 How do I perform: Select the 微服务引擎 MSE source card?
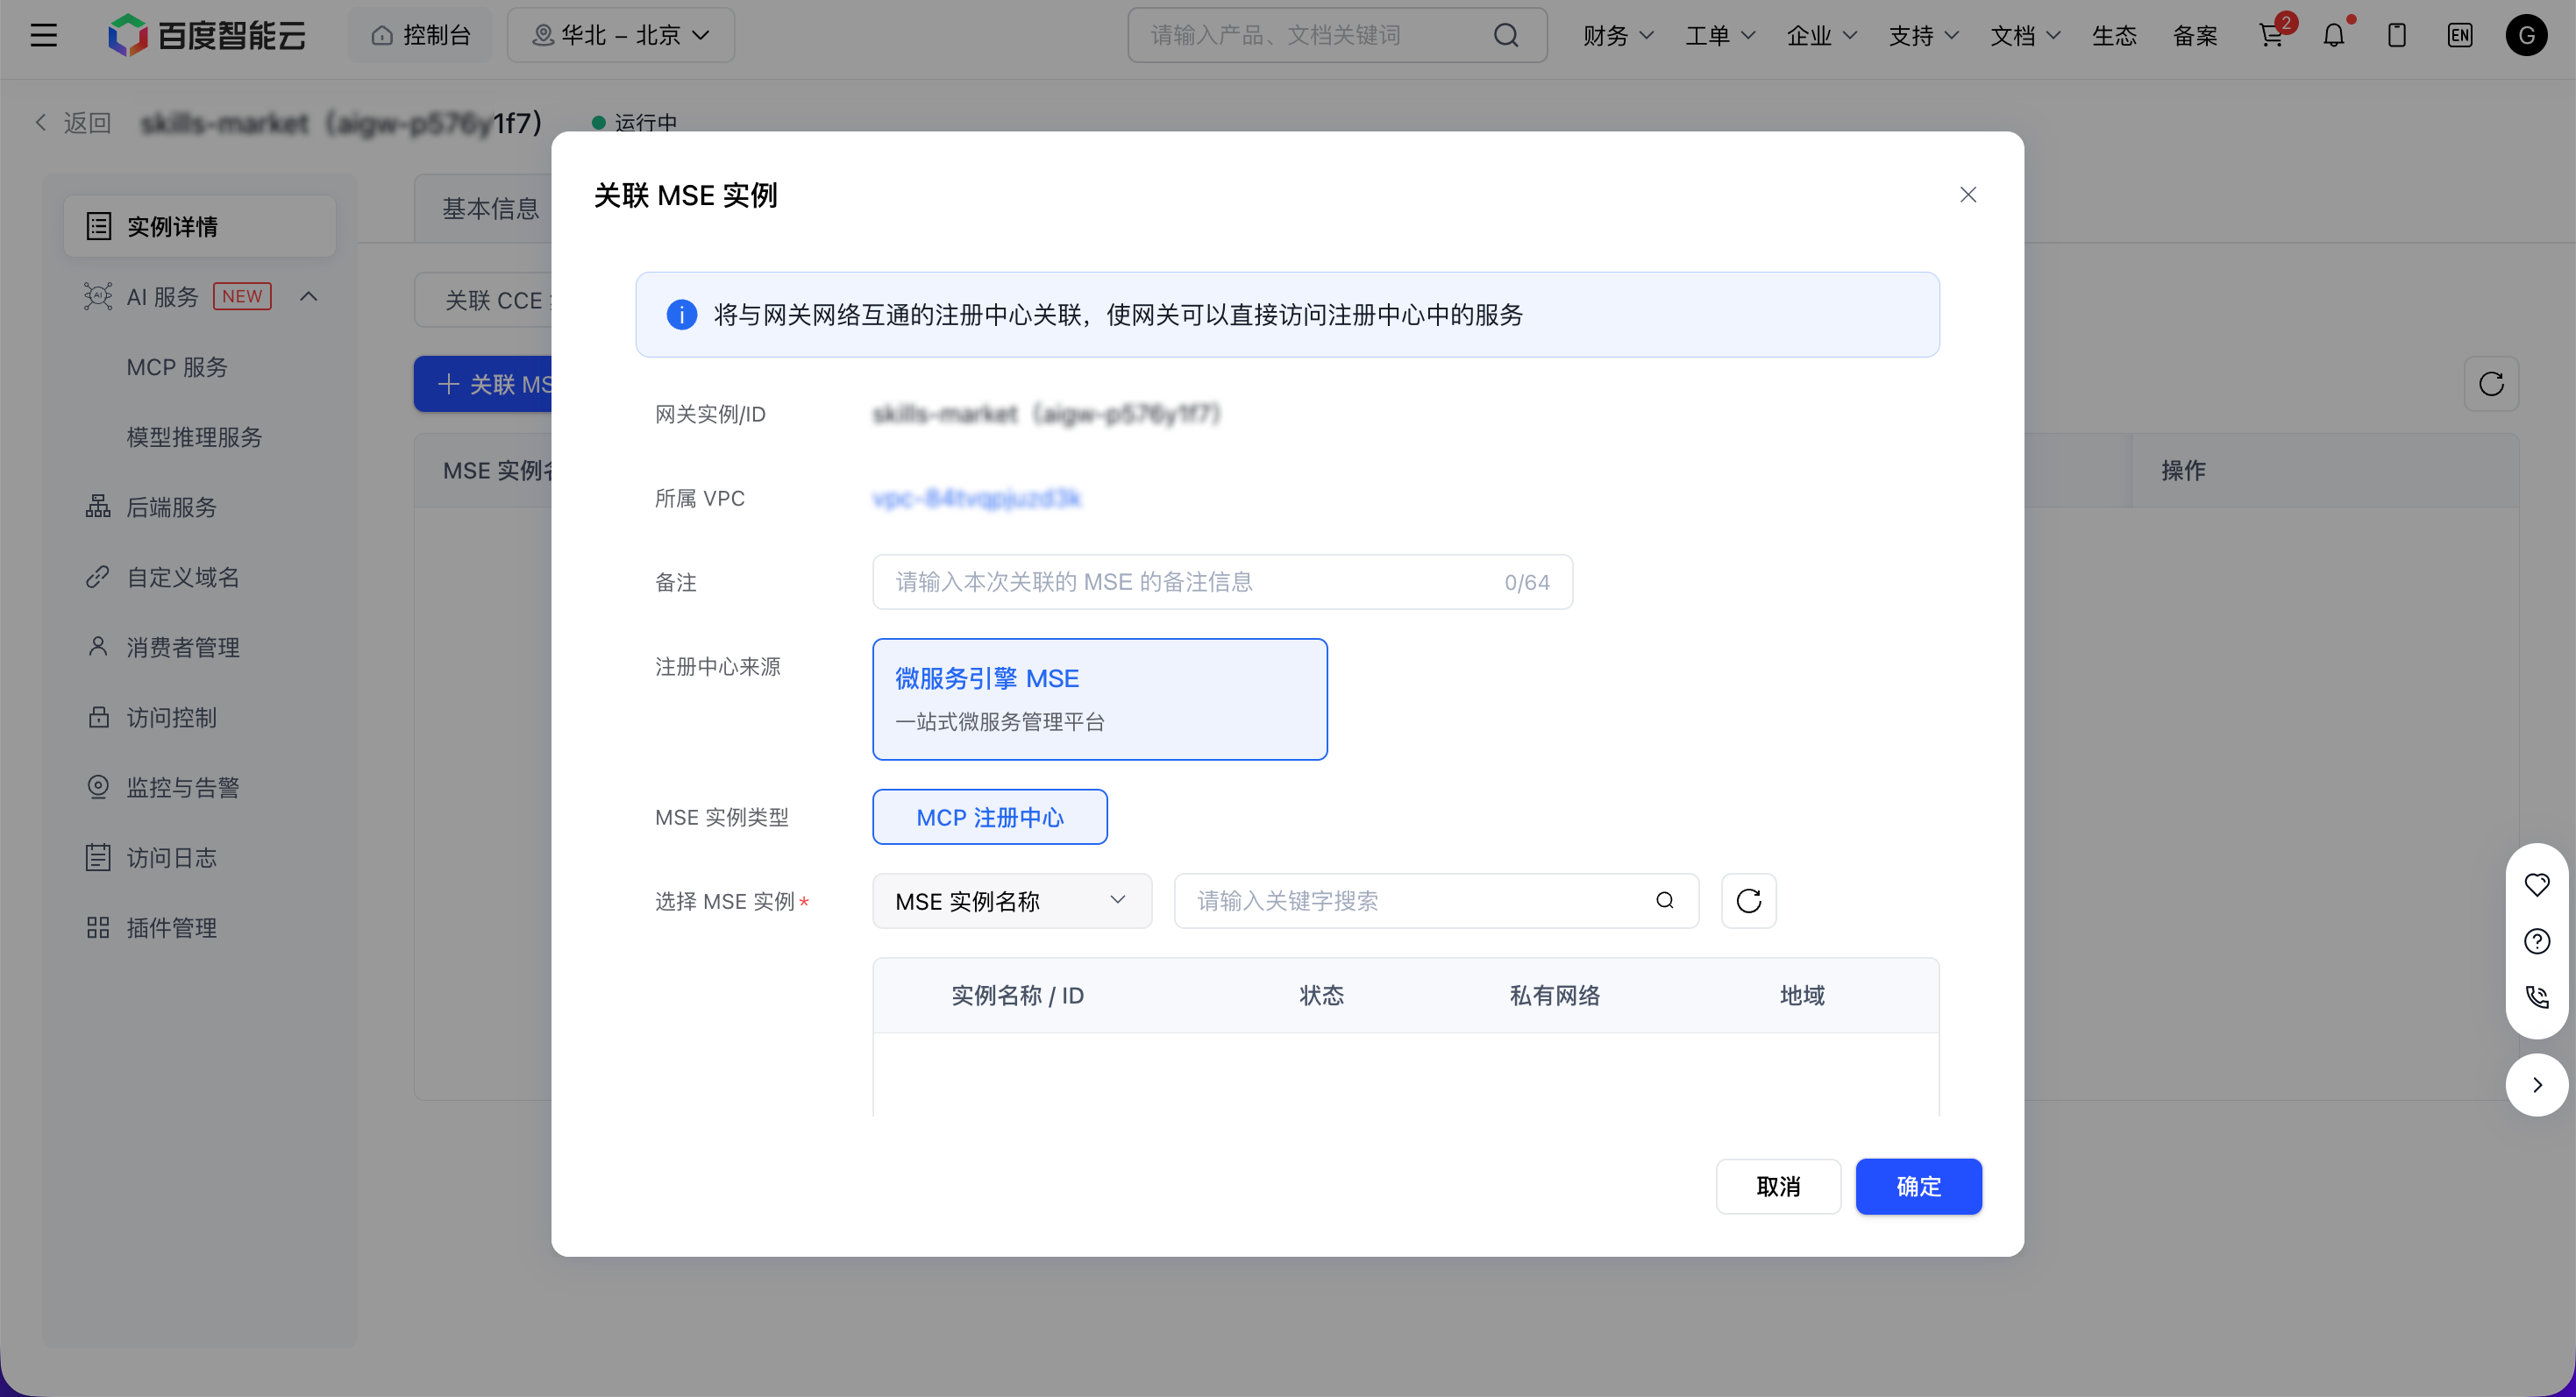pyautogui.click(x=1100, y=699)
